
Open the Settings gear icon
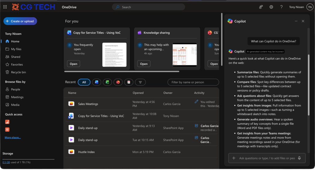[x=271, y=7]
